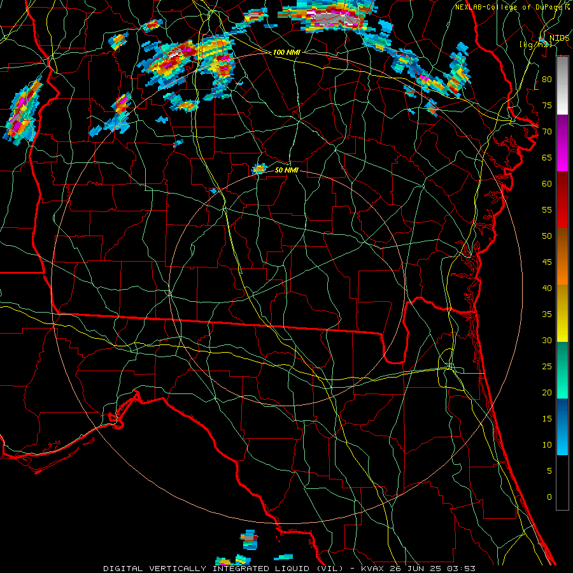
Task: Click the 50 value on the color scale
Action: 547,236
